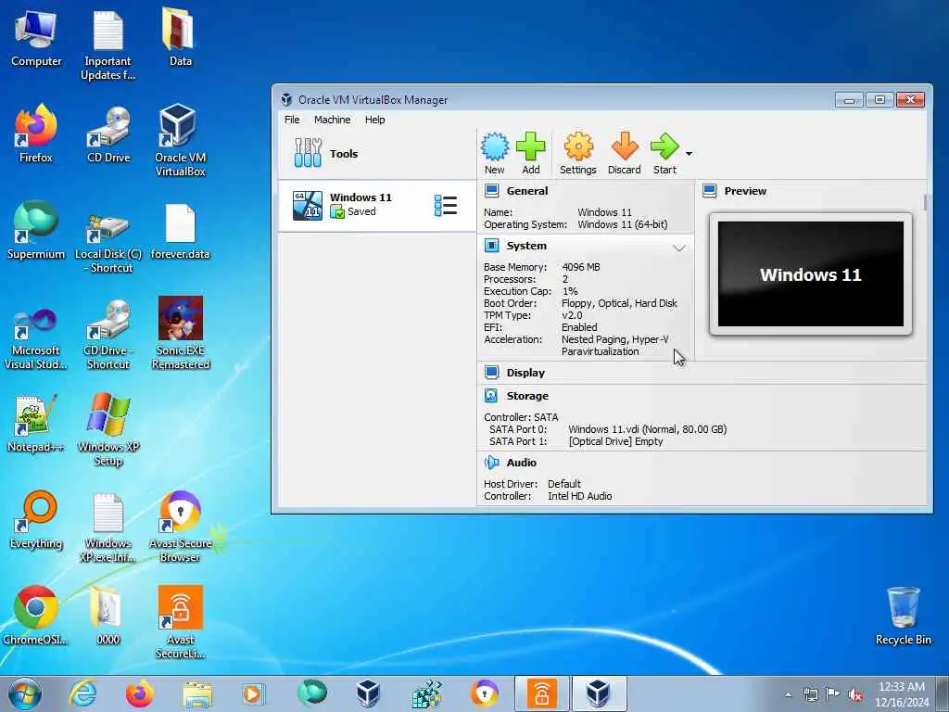Viewport: 949px width, 712px height.
Task: Select Microsoft Visual Studio desktop shortcut
Action: pos(36,337)
